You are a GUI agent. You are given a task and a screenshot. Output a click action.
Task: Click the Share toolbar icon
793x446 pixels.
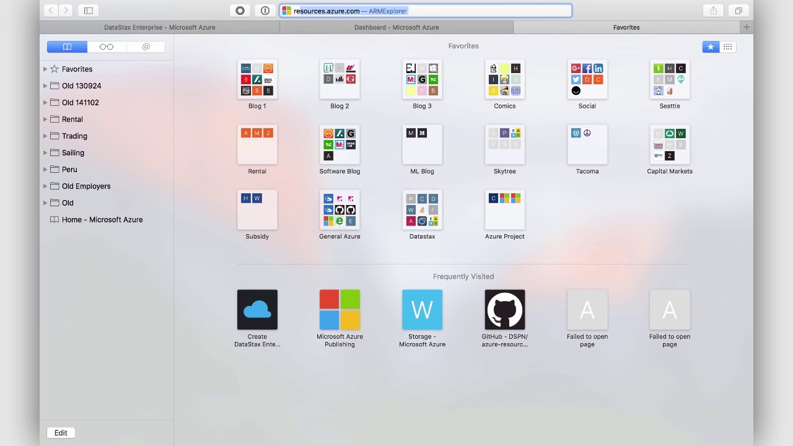coord(714,11)
